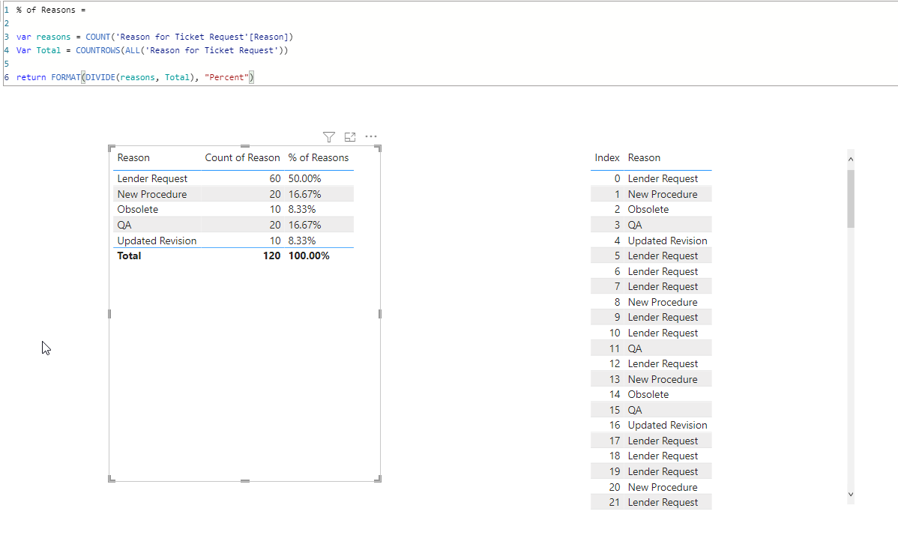Sort by Count of Reason column header
The image size is (898, 541).
click(242, 157)
